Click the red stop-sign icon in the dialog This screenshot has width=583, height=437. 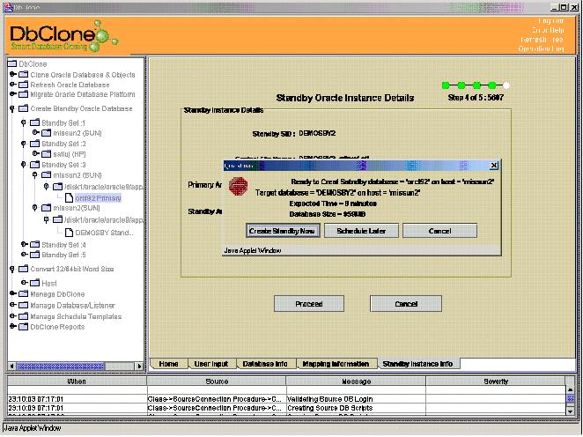coord(239,186)
